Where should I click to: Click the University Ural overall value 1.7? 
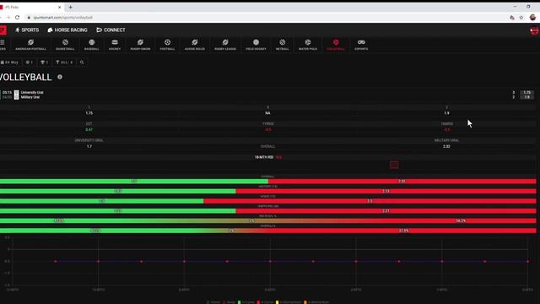pyautogui.click(x=89, y=146)
